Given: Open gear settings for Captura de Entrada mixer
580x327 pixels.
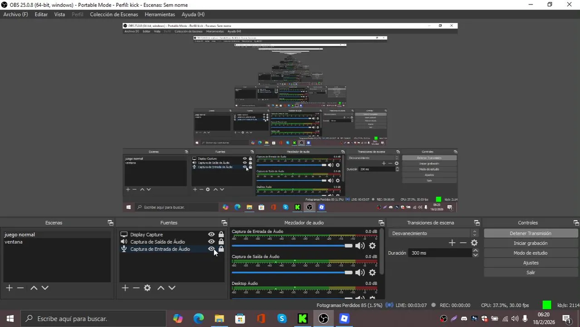Looking at the screenshot, I should [x=372, y=246].
